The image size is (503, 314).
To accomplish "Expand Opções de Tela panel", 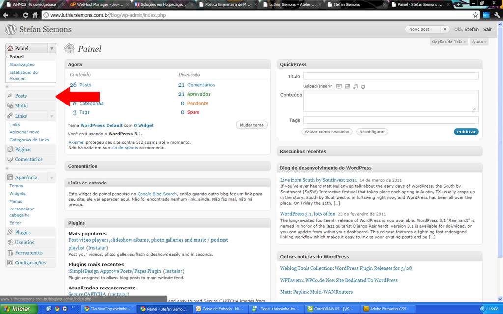I will [449, 42].
